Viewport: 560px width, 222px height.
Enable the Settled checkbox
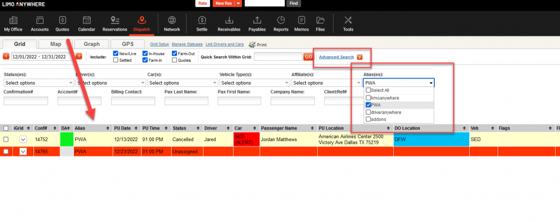pos(116,60)
